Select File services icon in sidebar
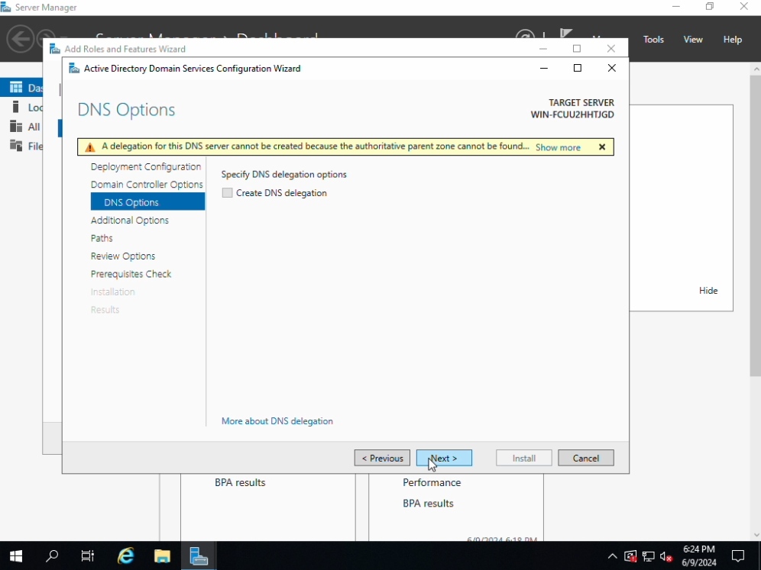The image size is (761, 570). coord(16,146)
